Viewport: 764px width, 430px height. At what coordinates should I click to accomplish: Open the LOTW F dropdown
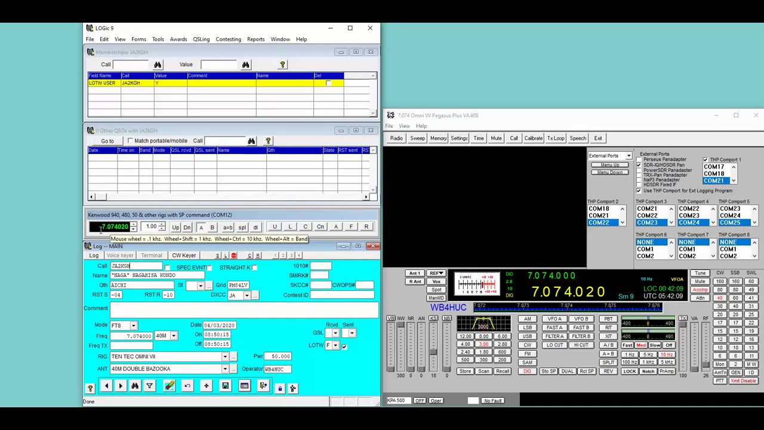pyautogui.click(x=335, y=346)
